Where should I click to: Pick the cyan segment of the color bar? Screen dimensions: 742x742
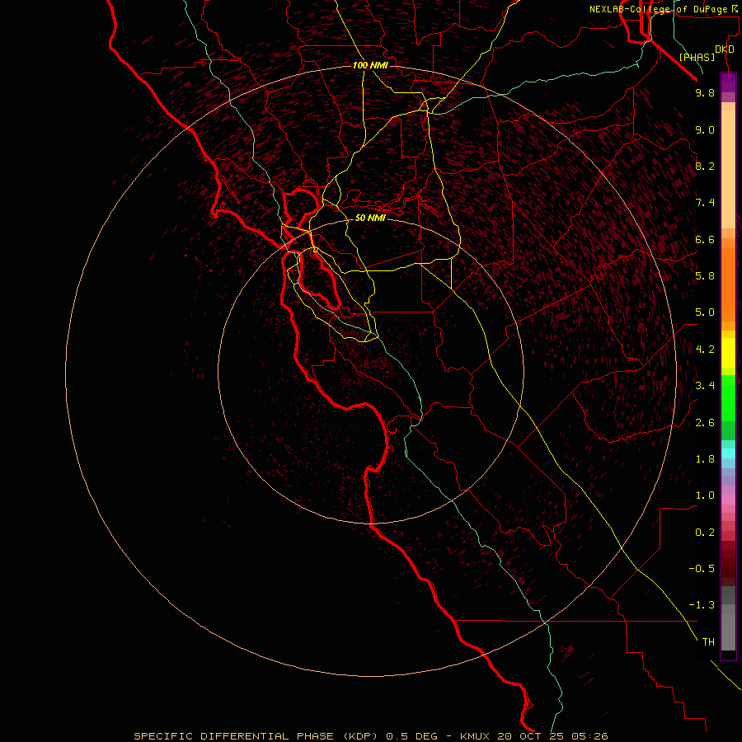728,453
